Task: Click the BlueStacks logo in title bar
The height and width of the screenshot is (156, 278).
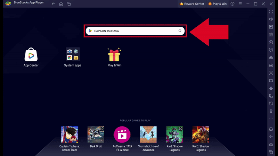Action: pos(8,3)
